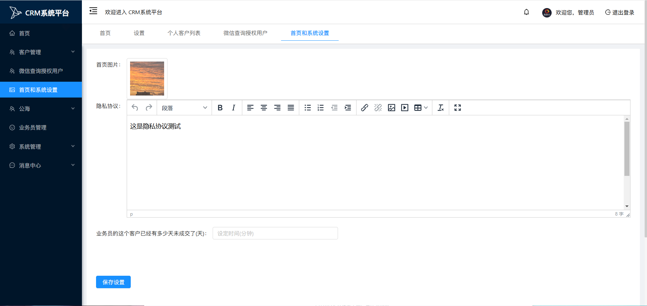
Task: Apply italic formatting
Action: (x=233, y=108)
